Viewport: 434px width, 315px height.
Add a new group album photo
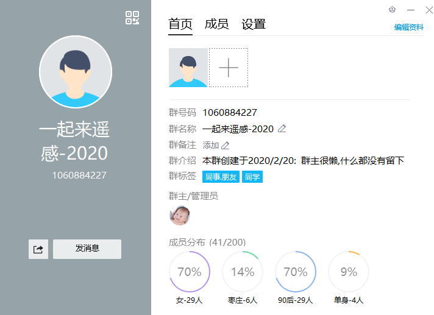click(x=229, y=68)
